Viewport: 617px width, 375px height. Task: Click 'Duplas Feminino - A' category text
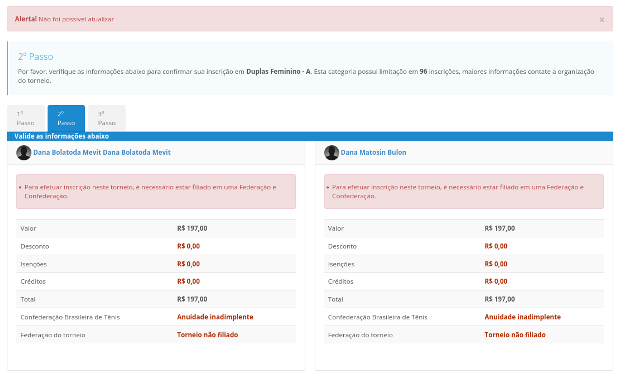[x=278, y=72]
